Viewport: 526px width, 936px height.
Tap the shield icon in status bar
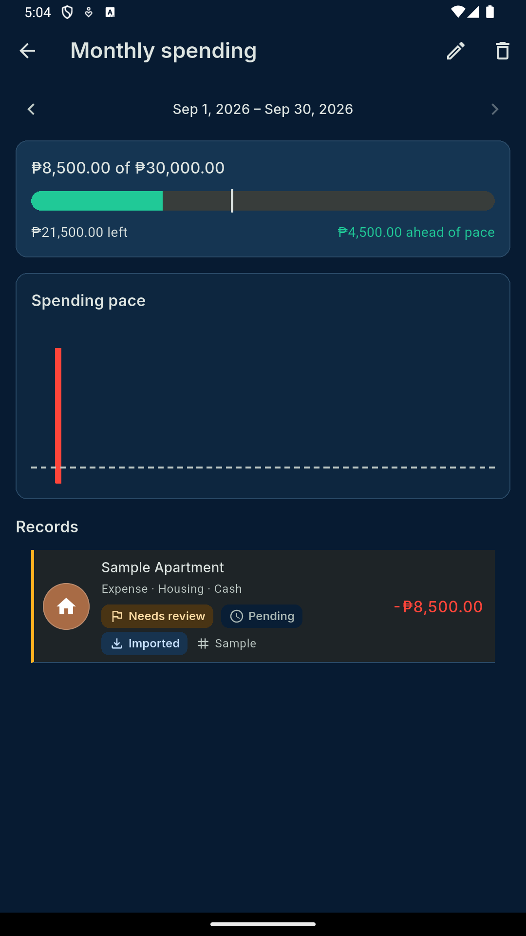point(67,12)
